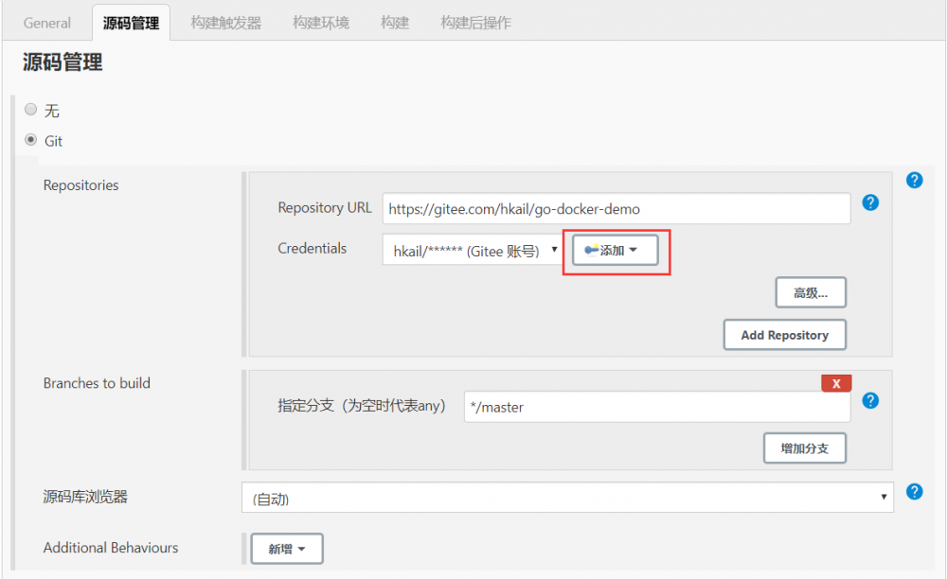Open help for the Repository URL field

coord(869,202)
